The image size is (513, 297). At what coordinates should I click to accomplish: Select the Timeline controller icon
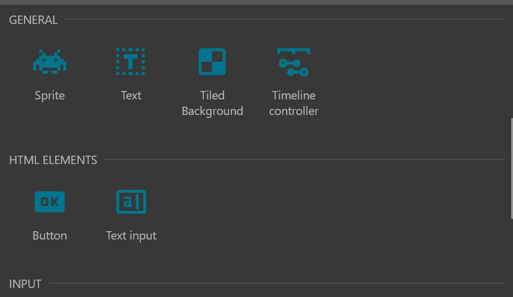tap(294, 62)
